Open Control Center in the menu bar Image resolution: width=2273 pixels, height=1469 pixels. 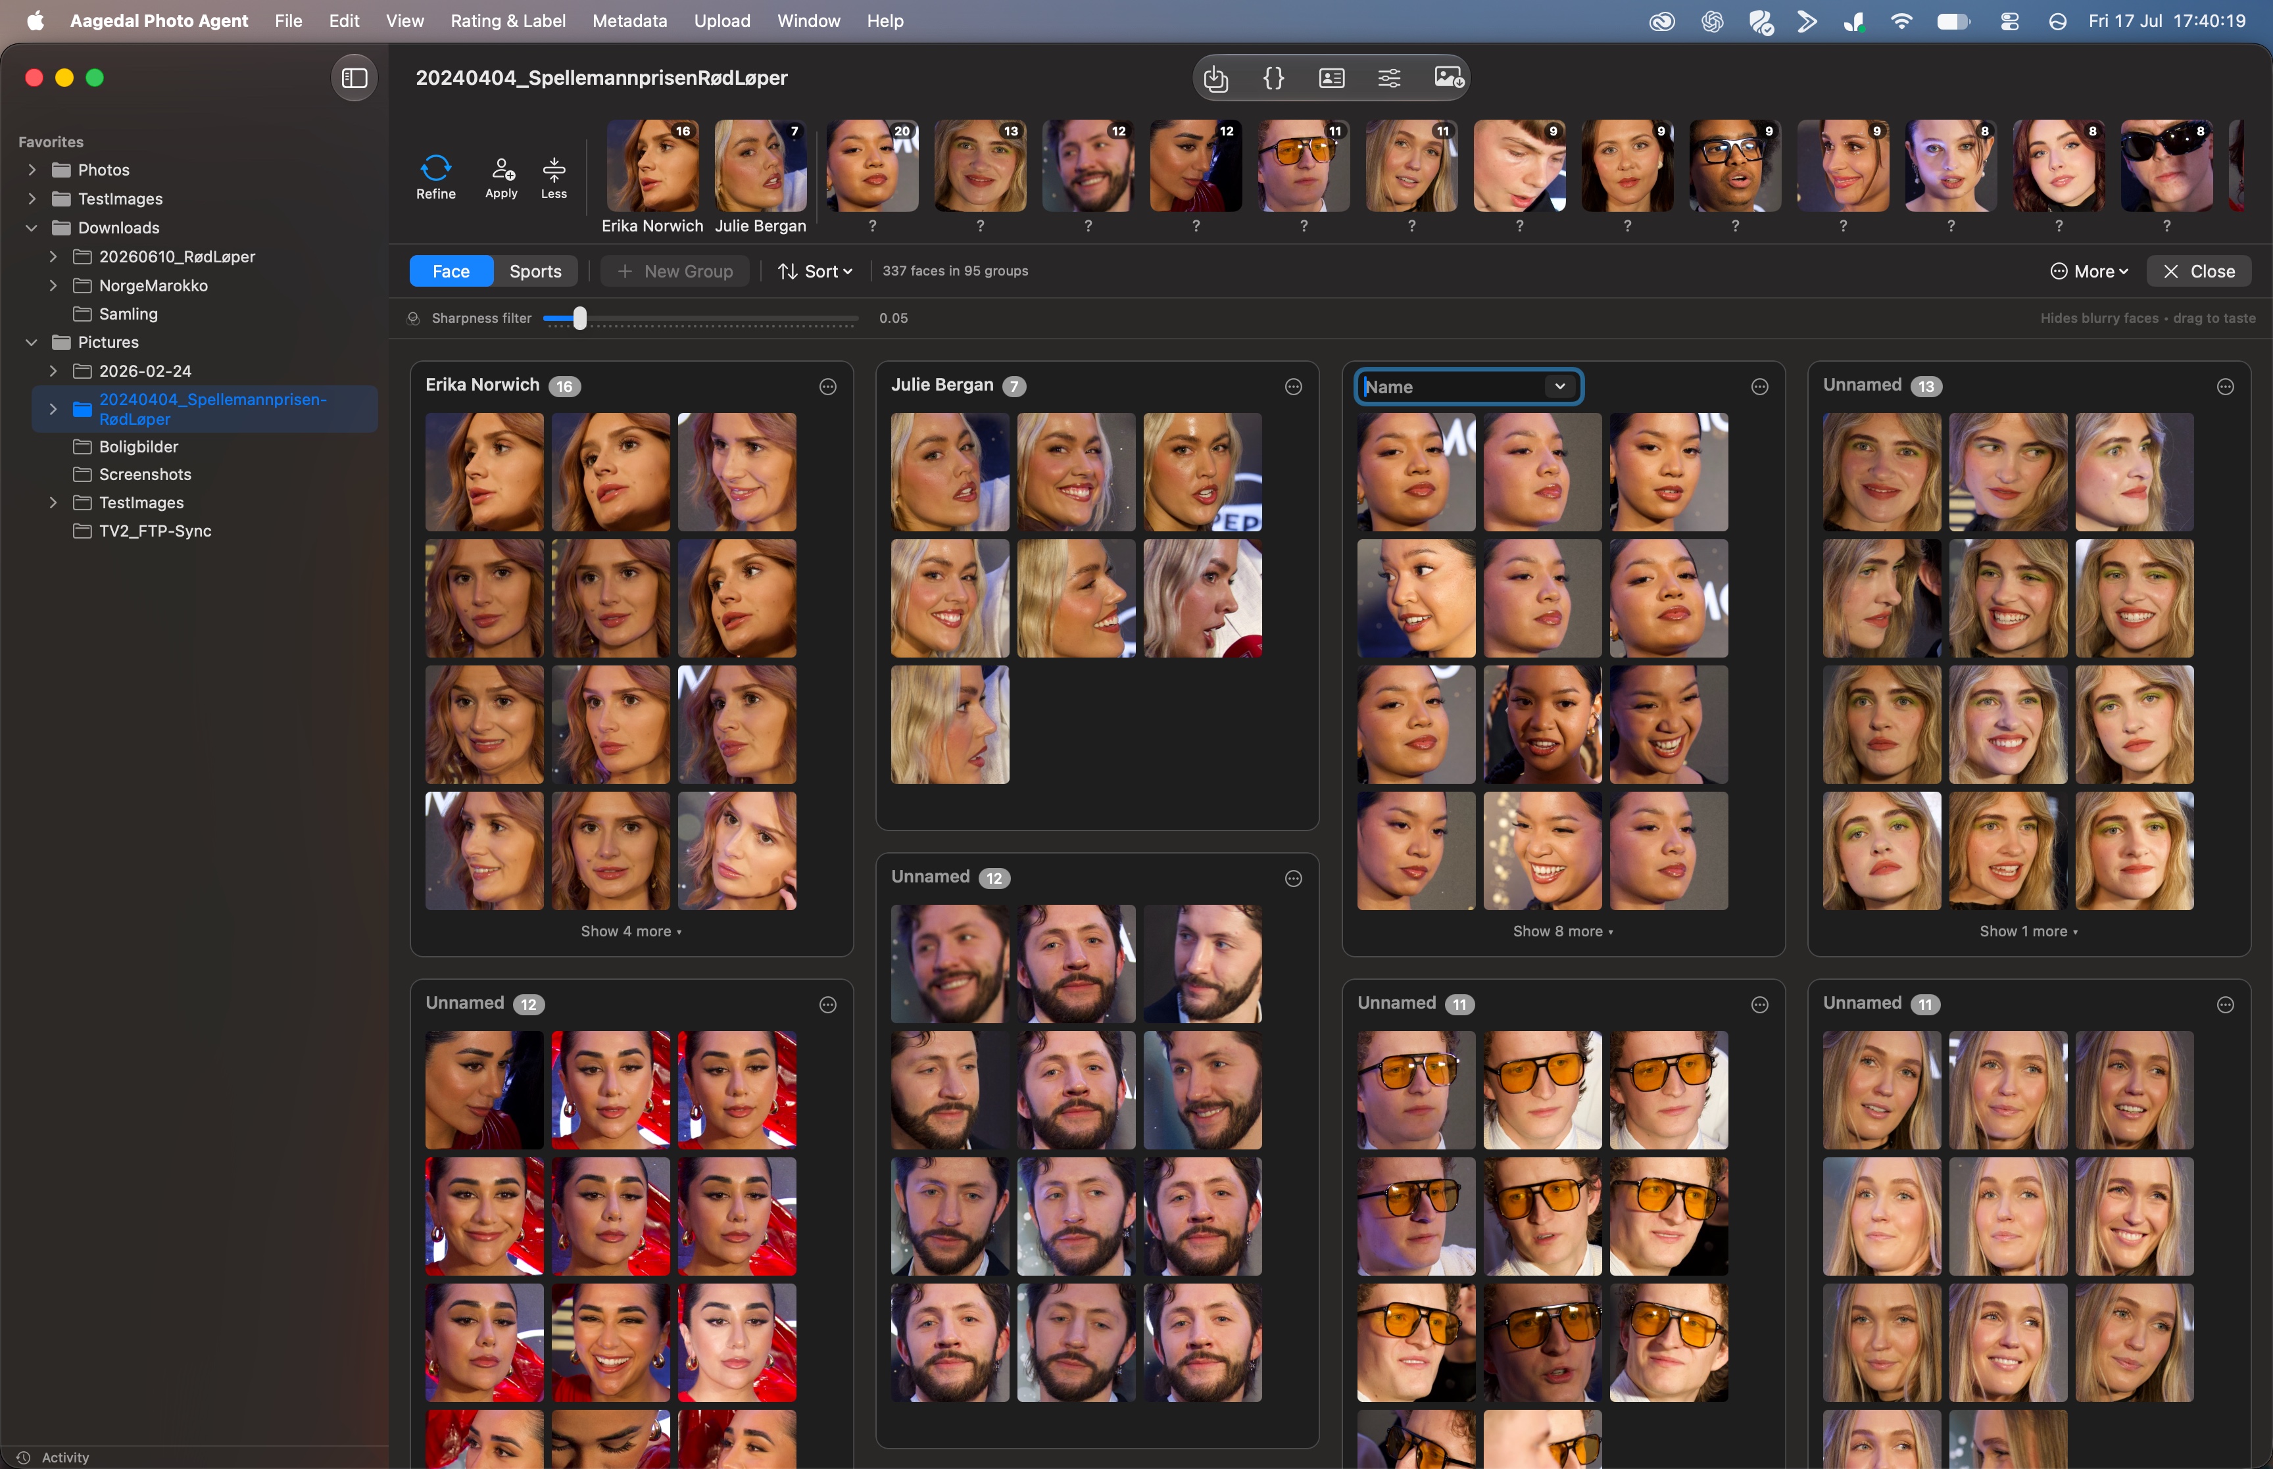pyautogui.click(x=2009, y=21)
